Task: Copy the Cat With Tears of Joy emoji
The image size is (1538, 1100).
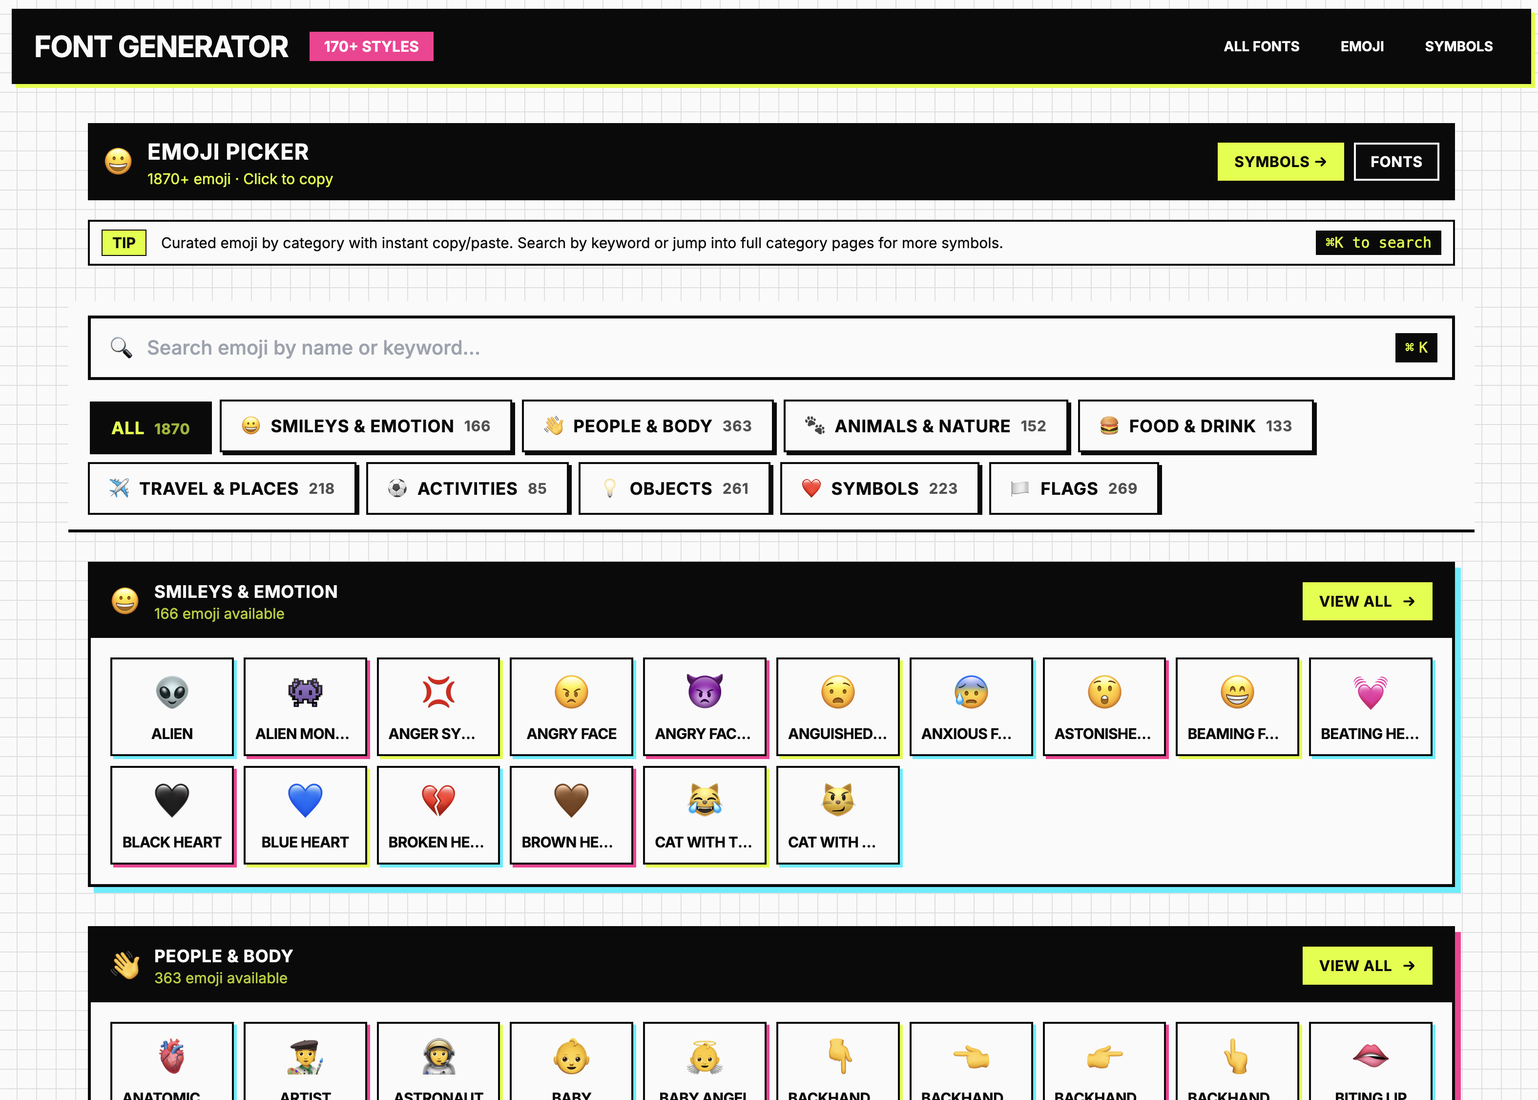Action: 705,815
